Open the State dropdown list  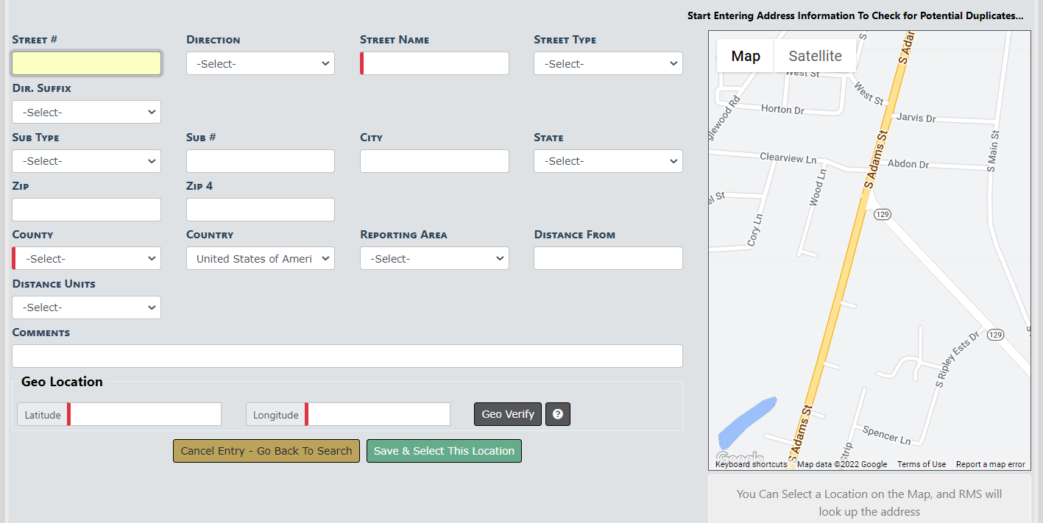click(x=608, y=161)
